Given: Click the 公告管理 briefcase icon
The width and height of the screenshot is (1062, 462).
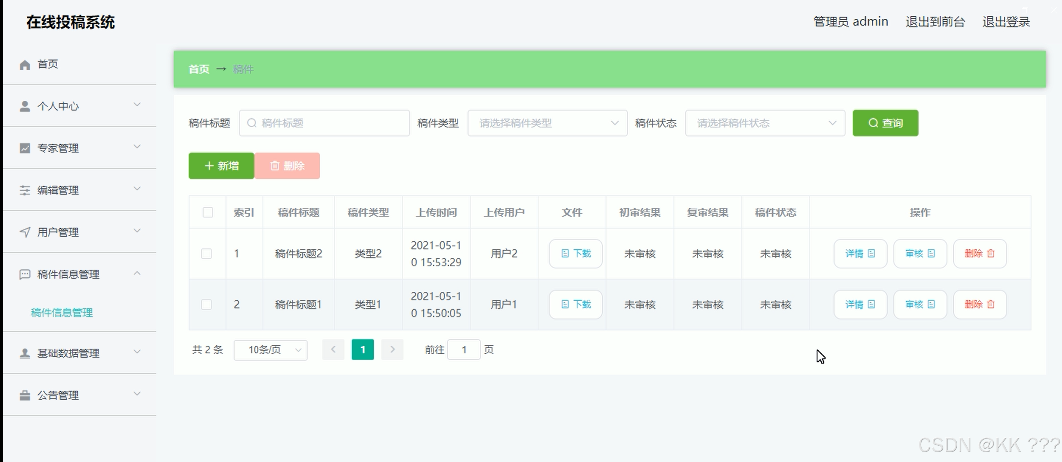Looking at the screenshot, I should pyautogui.click(x=24, y=395).
